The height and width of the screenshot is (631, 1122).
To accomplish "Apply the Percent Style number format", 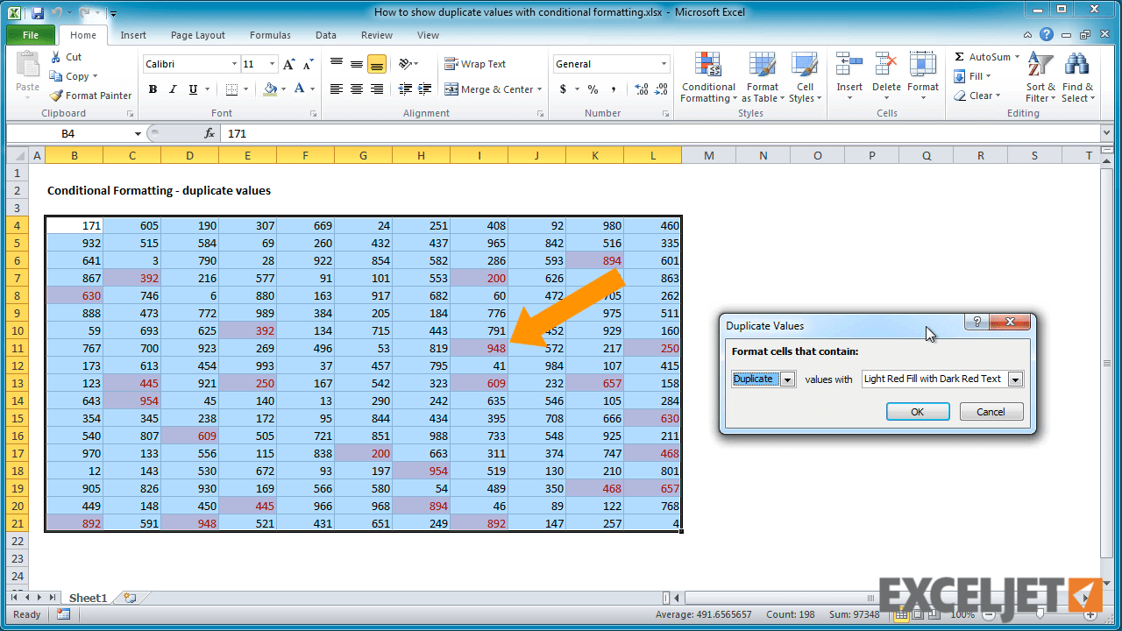I will [593, 89].
